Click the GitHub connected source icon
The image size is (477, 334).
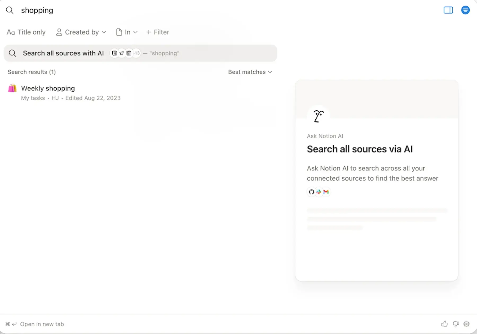click(x=311, y=192)
